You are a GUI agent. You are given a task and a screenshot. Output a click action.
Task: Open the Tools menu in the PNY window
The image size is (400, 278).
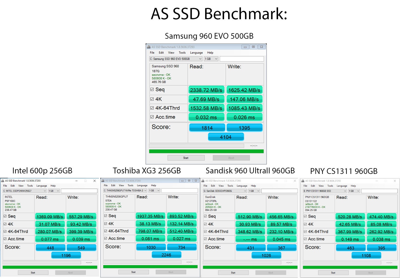[x=330, y=186]
